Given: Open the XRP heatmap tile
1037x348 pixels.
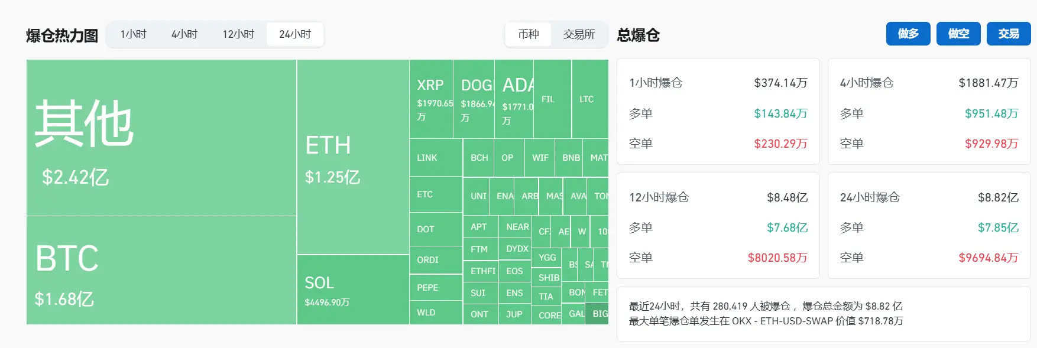Looking at the screenshot, I should (431, 99).
